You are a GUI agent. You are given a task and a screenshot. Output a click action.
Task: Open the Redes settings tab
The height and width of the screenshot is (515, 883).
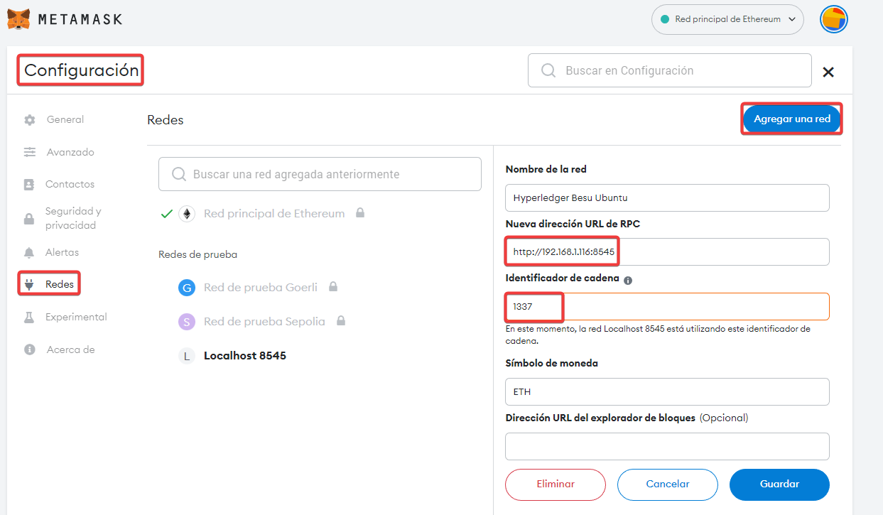tap(59, 284)
